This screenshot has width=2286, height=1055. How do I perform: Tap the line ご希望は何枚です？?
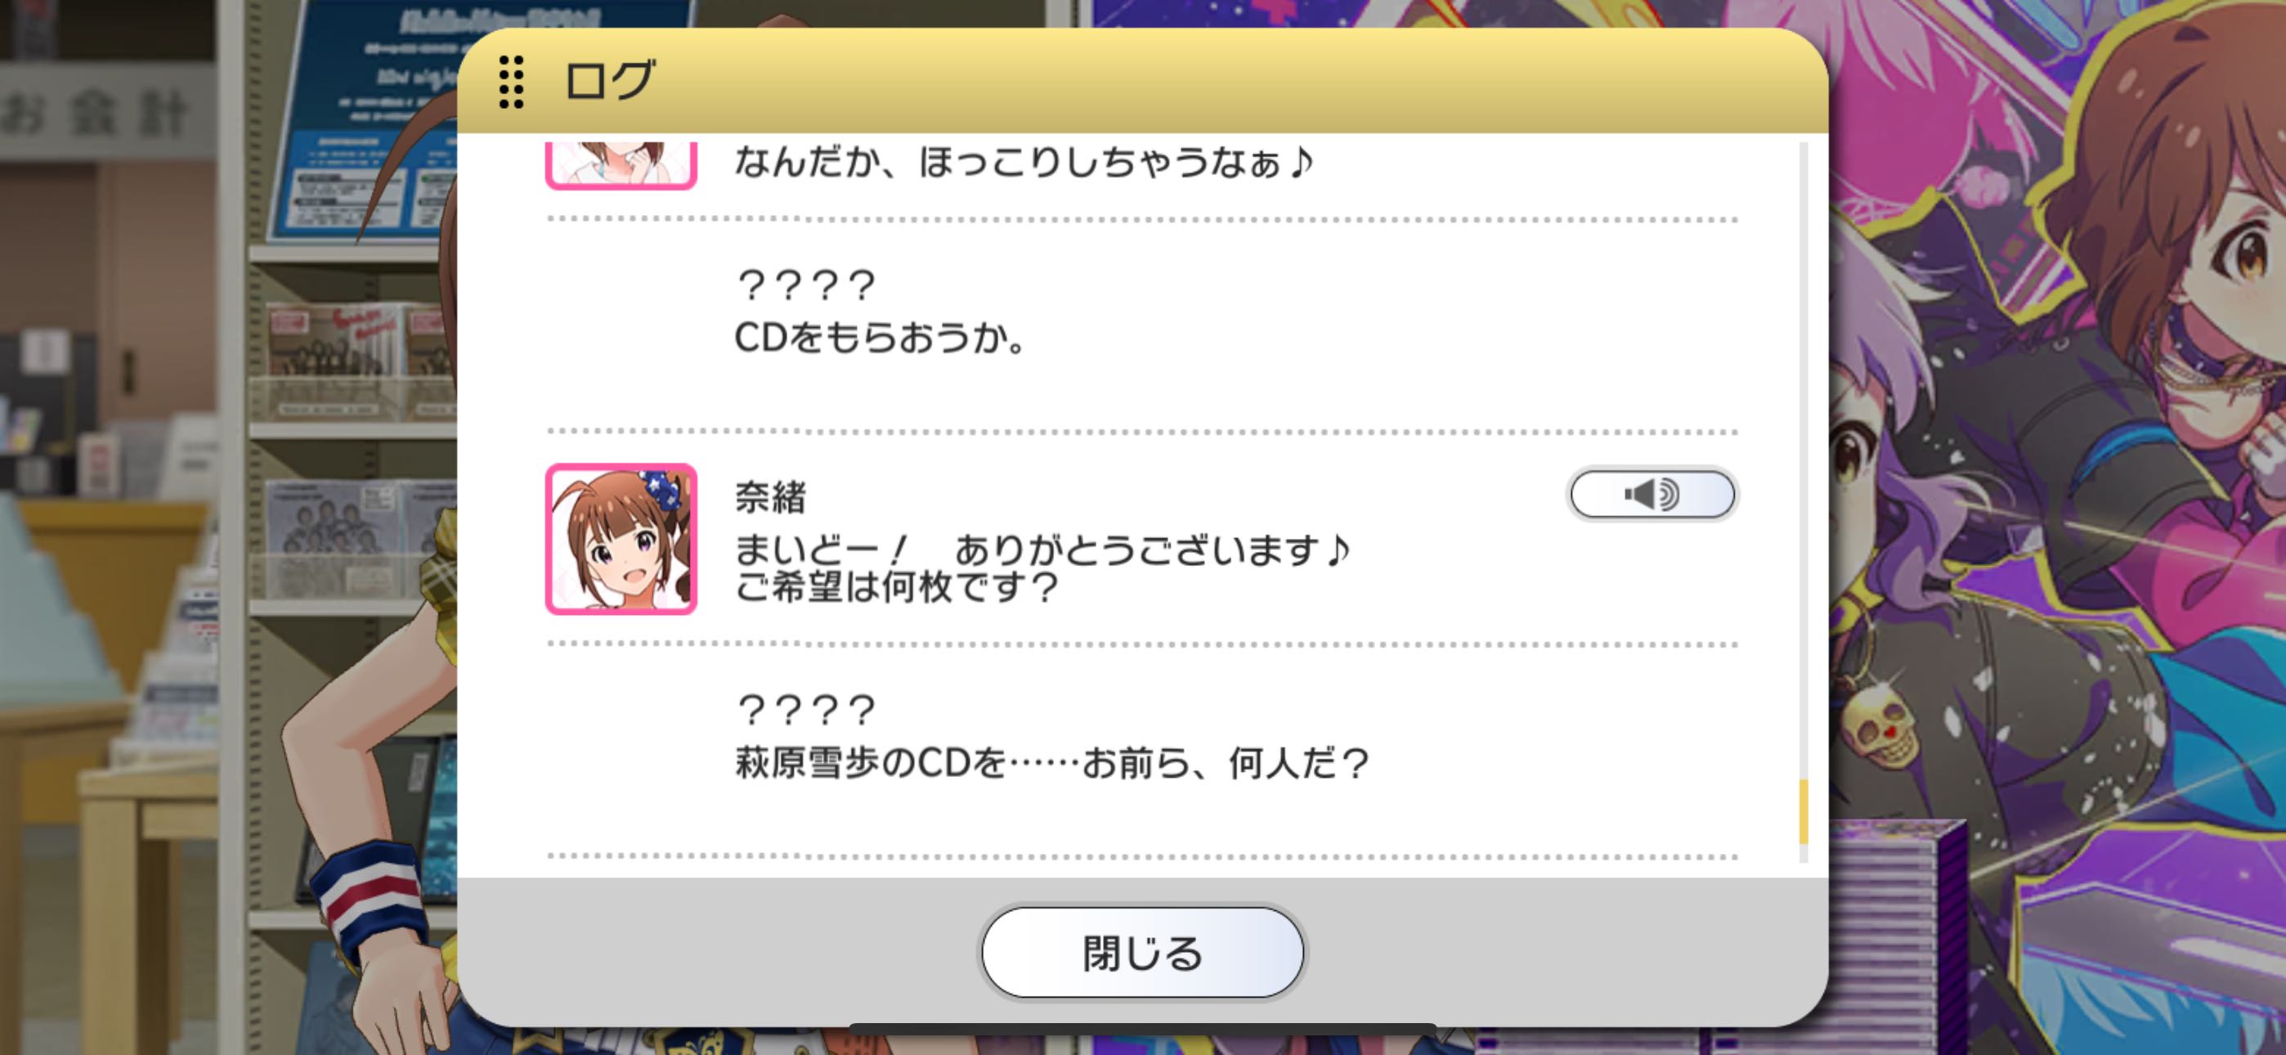896,587
